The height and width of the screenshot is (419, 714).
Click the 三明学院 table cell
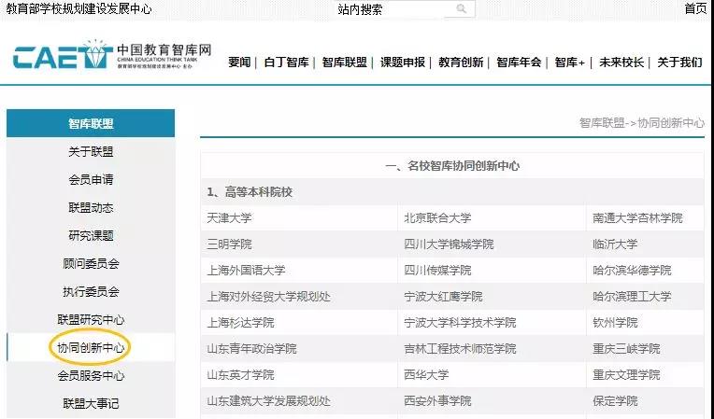pos(299,244)
